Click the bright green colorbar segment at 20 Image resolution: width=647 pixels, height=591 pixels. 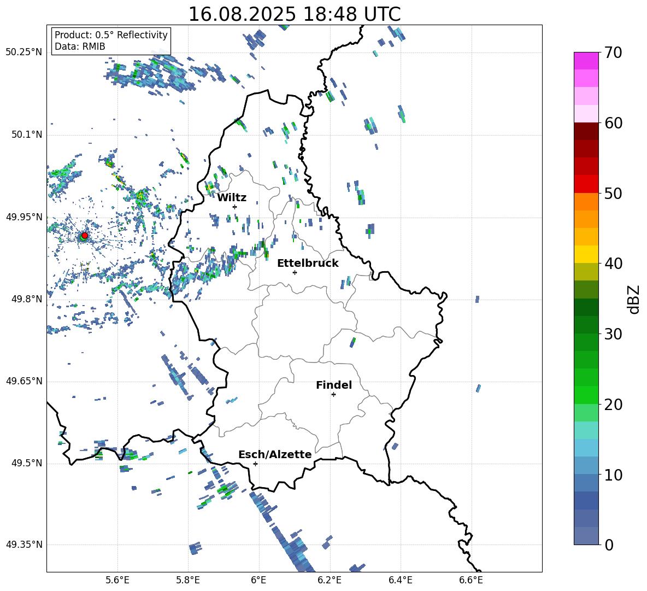click(x=586, y=395)
